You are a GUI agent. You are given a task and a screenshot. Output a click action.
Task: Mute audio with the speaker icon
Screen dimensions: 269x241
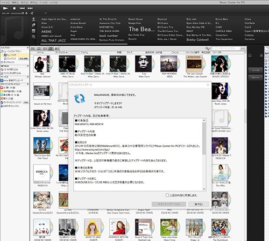click(x=32, y=13)
